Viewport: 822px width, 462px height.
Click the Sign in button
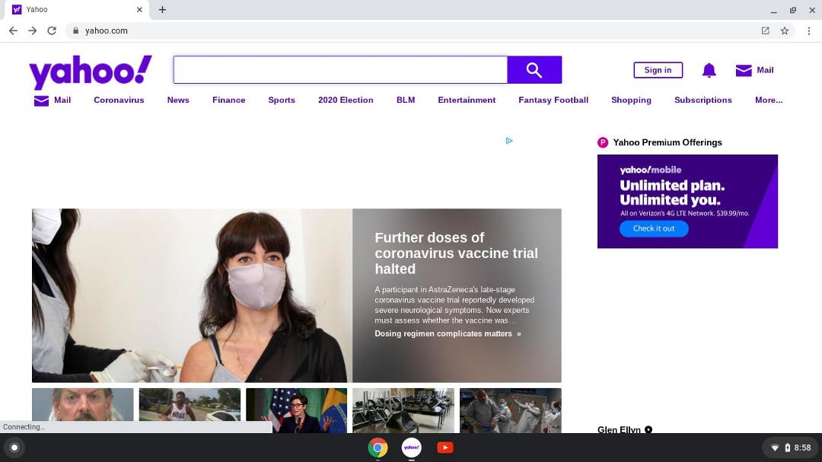click(658, 70)
